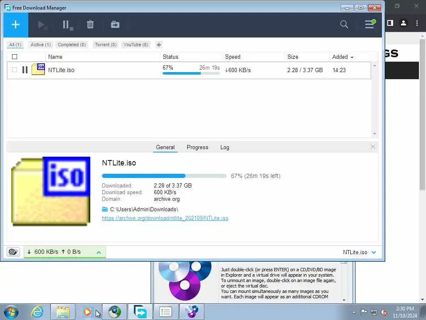Move download using the folder-arrow icon
426x320 pixels.
coord(115,25)
